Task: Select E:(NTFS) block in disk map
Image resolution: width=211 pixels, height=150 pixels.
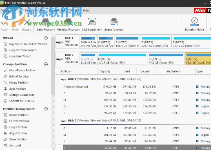Action: 156,42
